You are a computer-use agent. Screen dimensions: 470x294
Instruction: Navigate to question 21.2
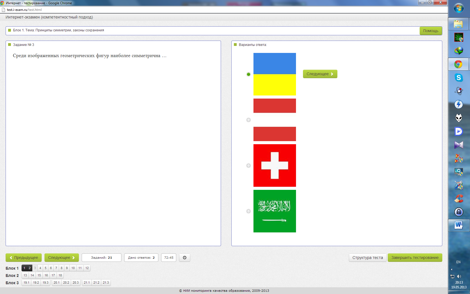(x=96, y=283)
